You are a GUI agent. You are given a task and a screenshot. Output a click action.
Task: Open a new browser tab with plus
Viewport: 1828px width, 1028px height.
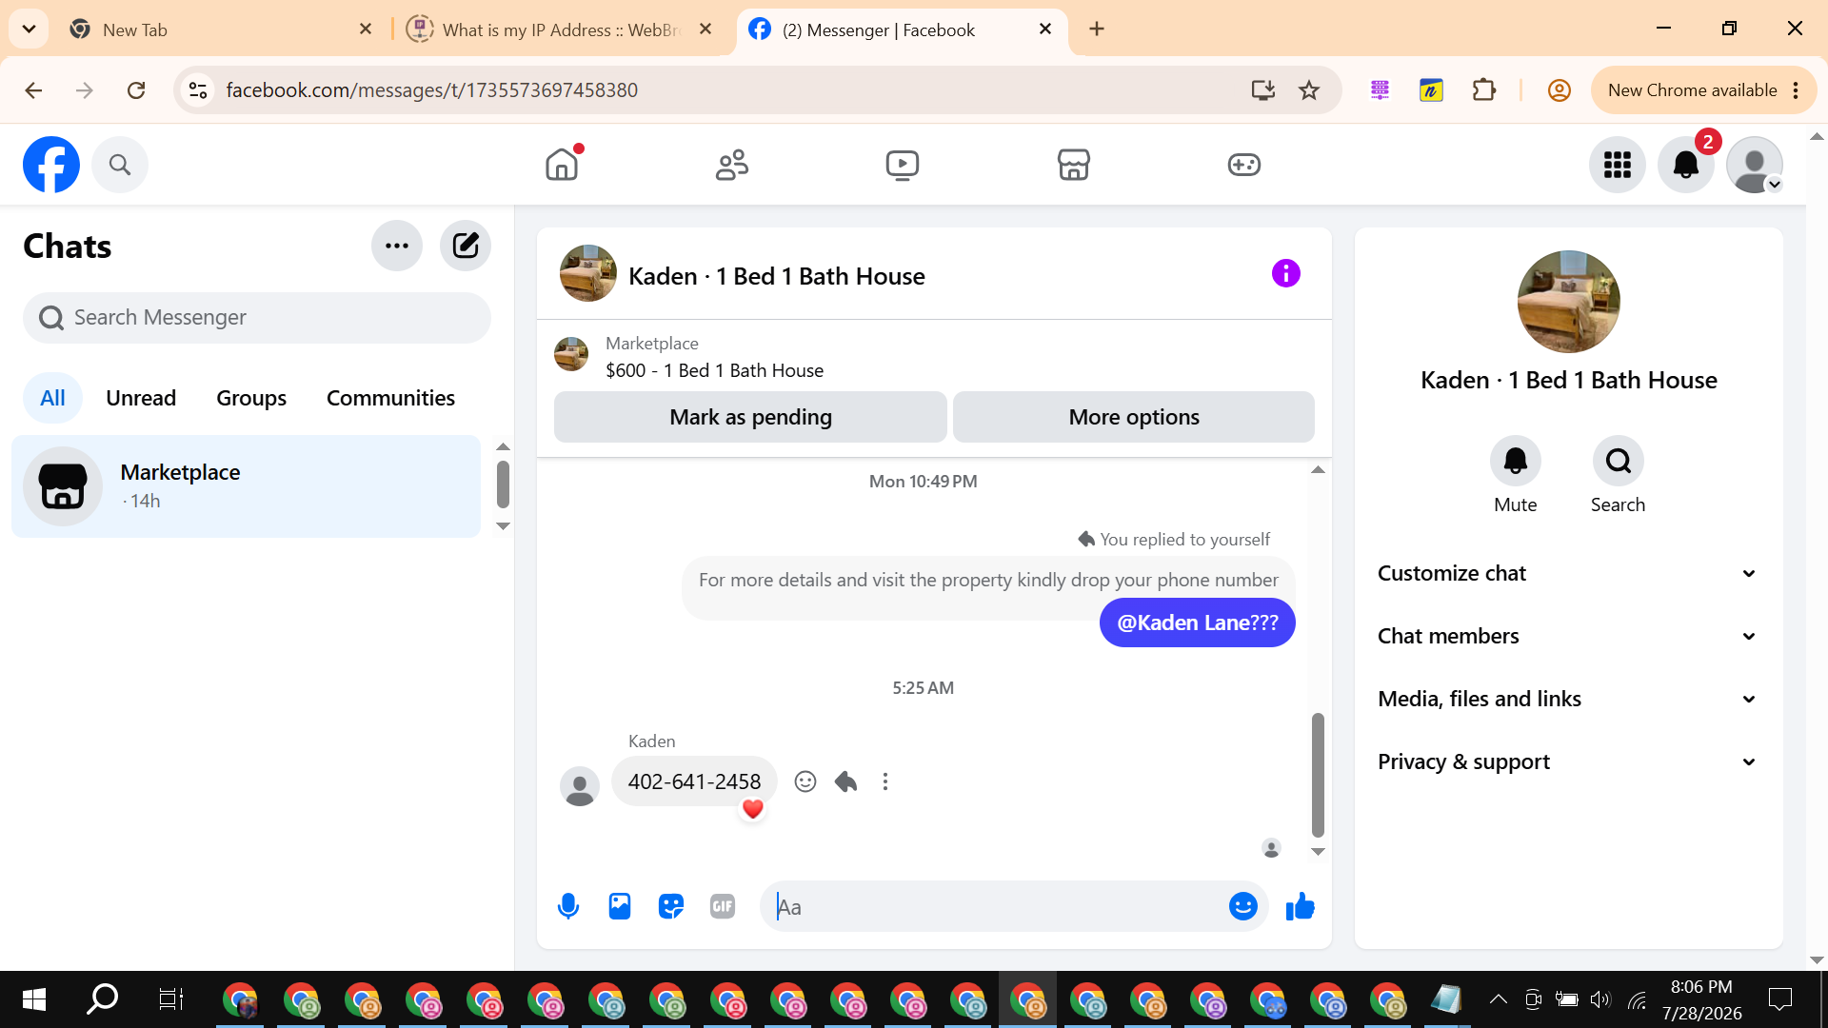coord(1097,30)
